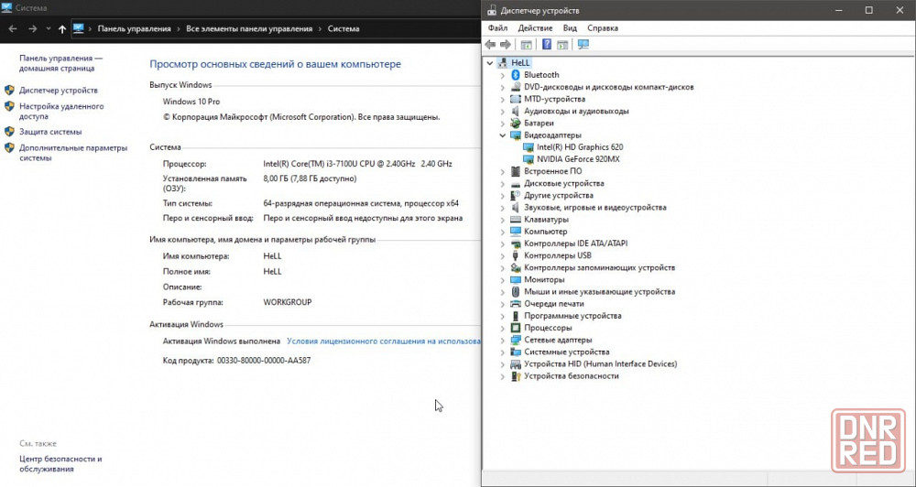Click the scan hardware monitor toolbar icon
This screenshot has height=487, width=916.
tap(583, 44)
